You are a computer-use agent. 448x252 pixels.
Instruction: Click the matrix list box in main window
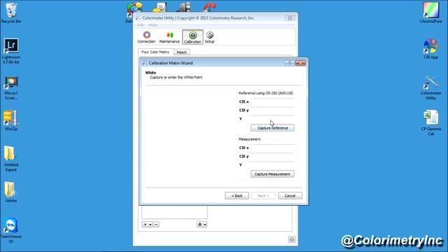coord(174,212)
